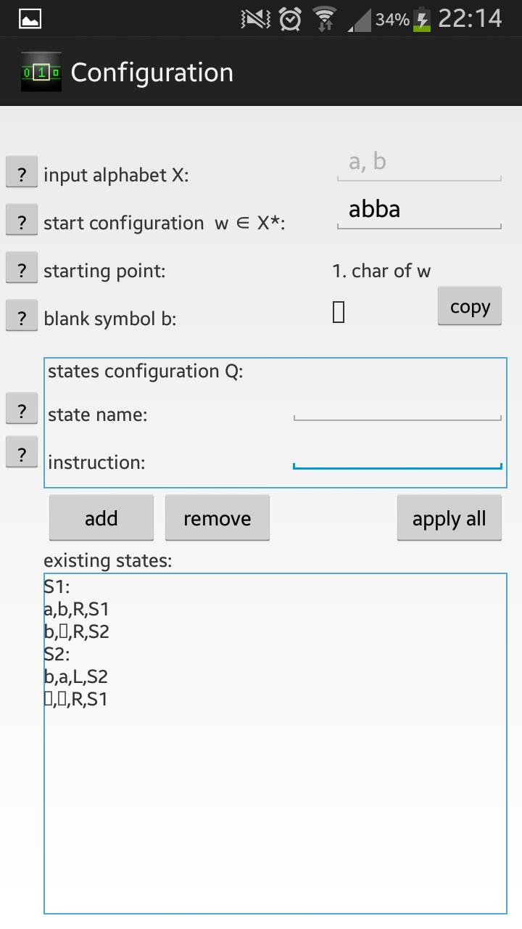
Task: Show help for starting point
Action: [x=22, y=270]
